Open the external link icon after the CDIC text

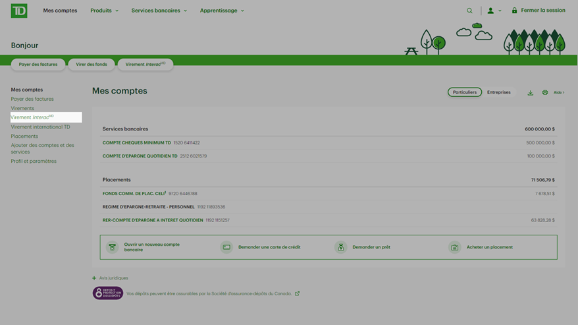coord(297,293)
